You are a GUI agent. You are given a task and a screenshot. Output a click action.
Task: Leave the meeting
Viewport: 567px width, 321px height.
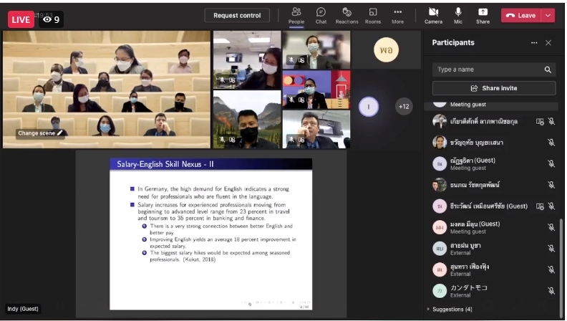click(x=520, y=16)
